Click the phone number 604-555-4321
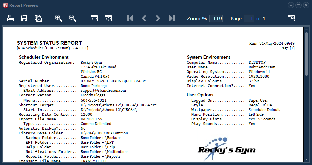The height and width of the screenshot is (165, 312). point(94,100)
